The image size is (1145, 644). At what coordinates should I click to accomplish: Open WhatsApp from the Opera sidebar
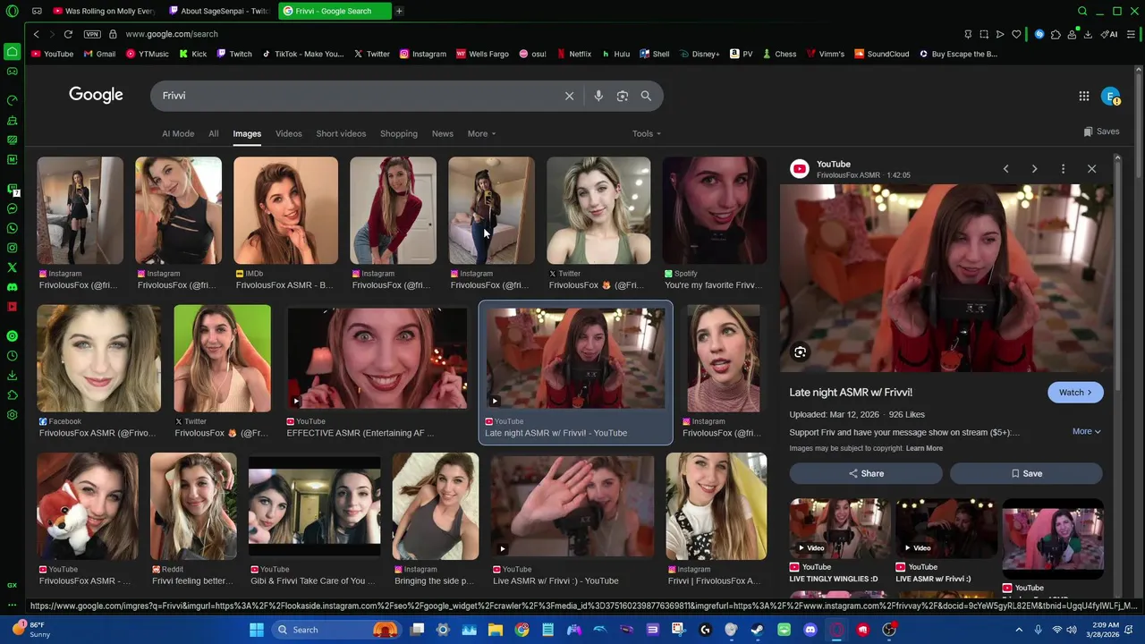pos(12,228)
